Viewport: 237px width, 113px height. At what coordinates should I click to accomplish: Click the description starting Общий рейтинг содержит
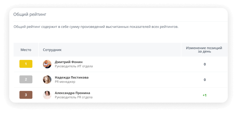coord(96,27)
